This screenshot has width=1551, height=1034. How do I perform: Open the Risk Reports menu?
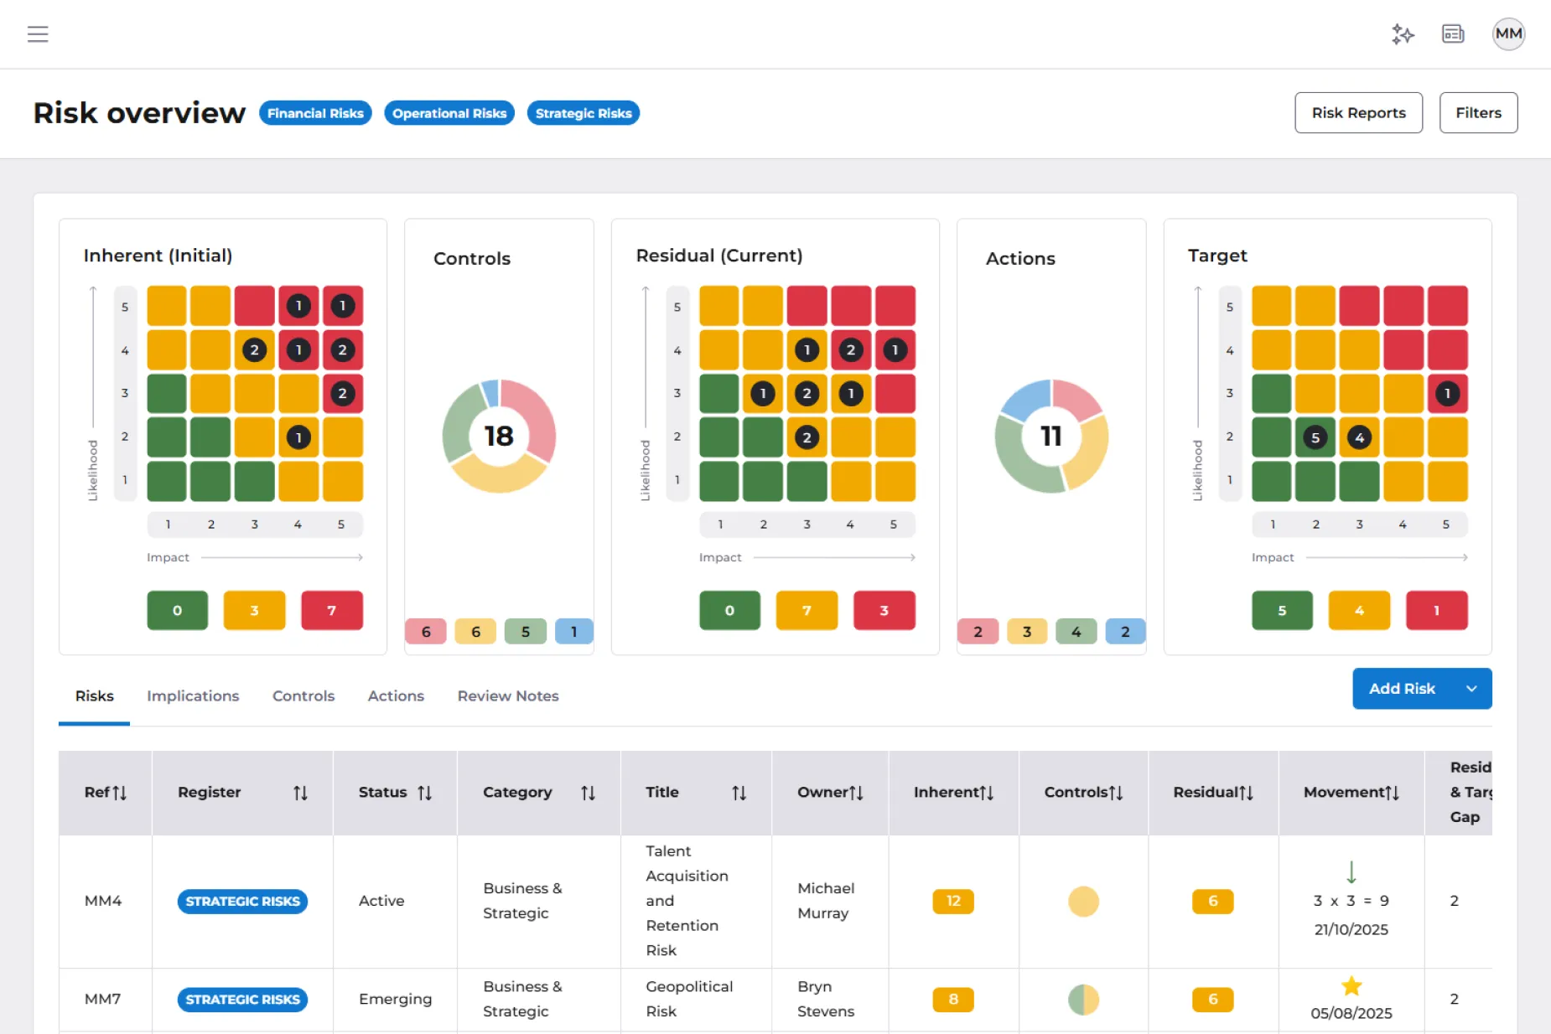[1358, 113]
